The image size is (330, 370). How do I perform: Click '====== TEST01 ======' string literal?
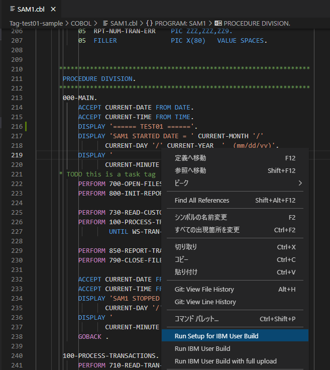(x=152, y=127)
